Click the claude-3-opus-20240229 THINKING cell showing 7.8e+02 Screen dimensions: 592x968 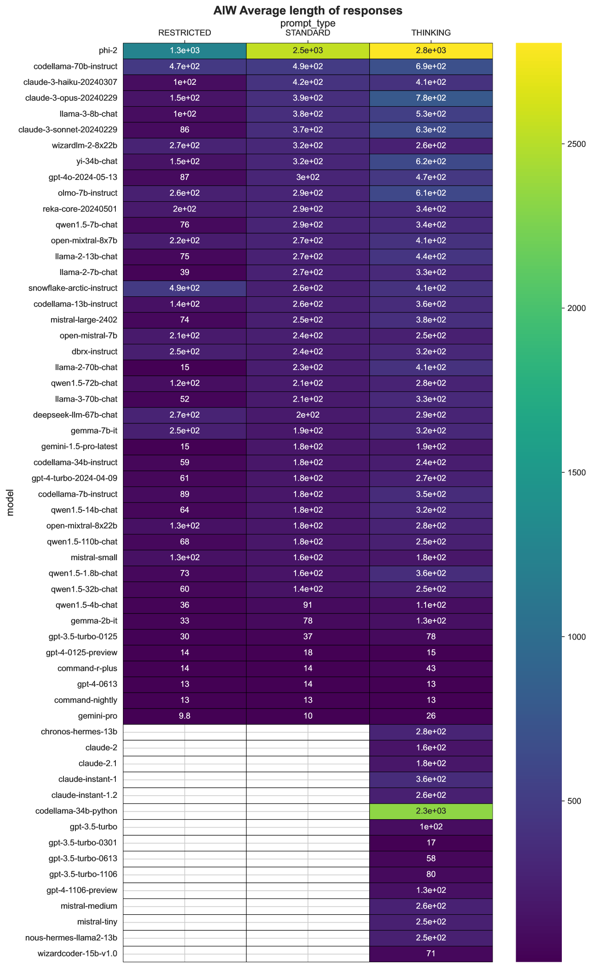(430, 98)
